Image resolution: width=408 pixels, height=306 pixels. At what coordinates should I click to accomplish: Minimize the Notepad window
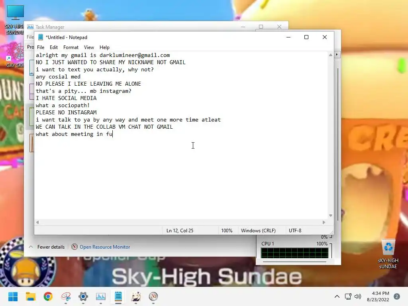pos(288,37)
